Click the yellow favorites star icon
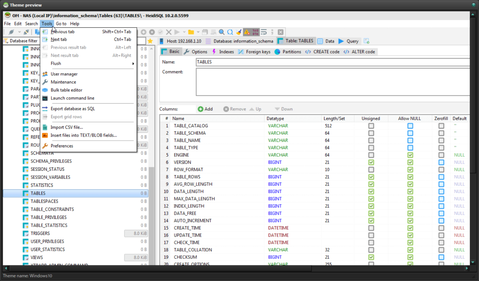 (150, 41)
